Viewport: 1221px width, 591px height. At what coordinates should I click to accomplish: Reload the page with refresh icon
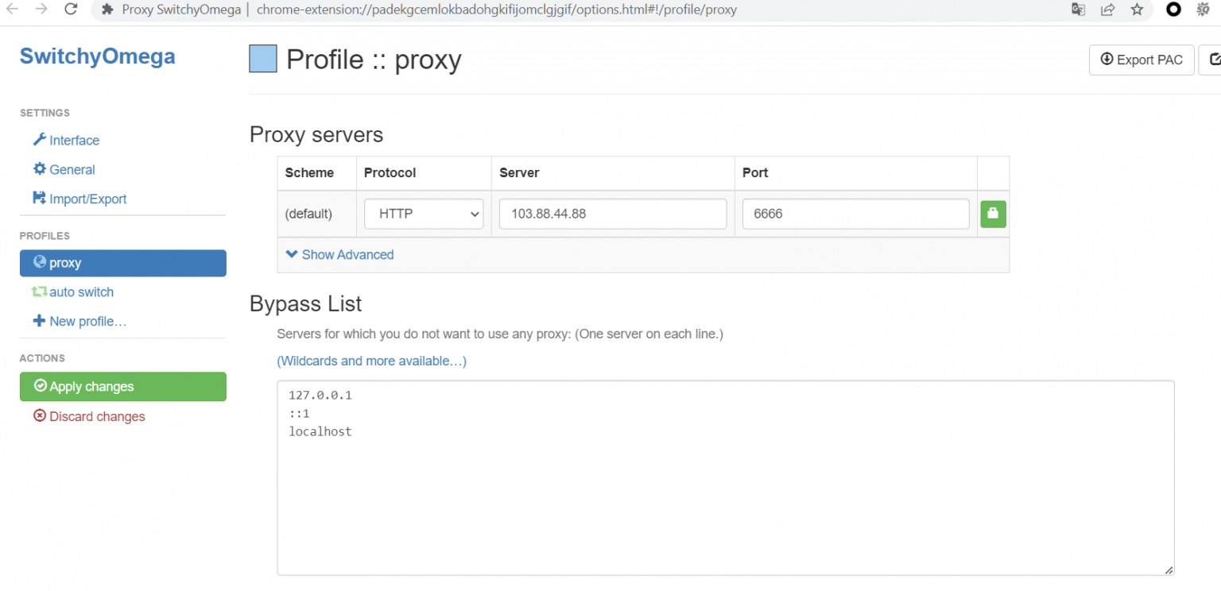coord(71,10)
